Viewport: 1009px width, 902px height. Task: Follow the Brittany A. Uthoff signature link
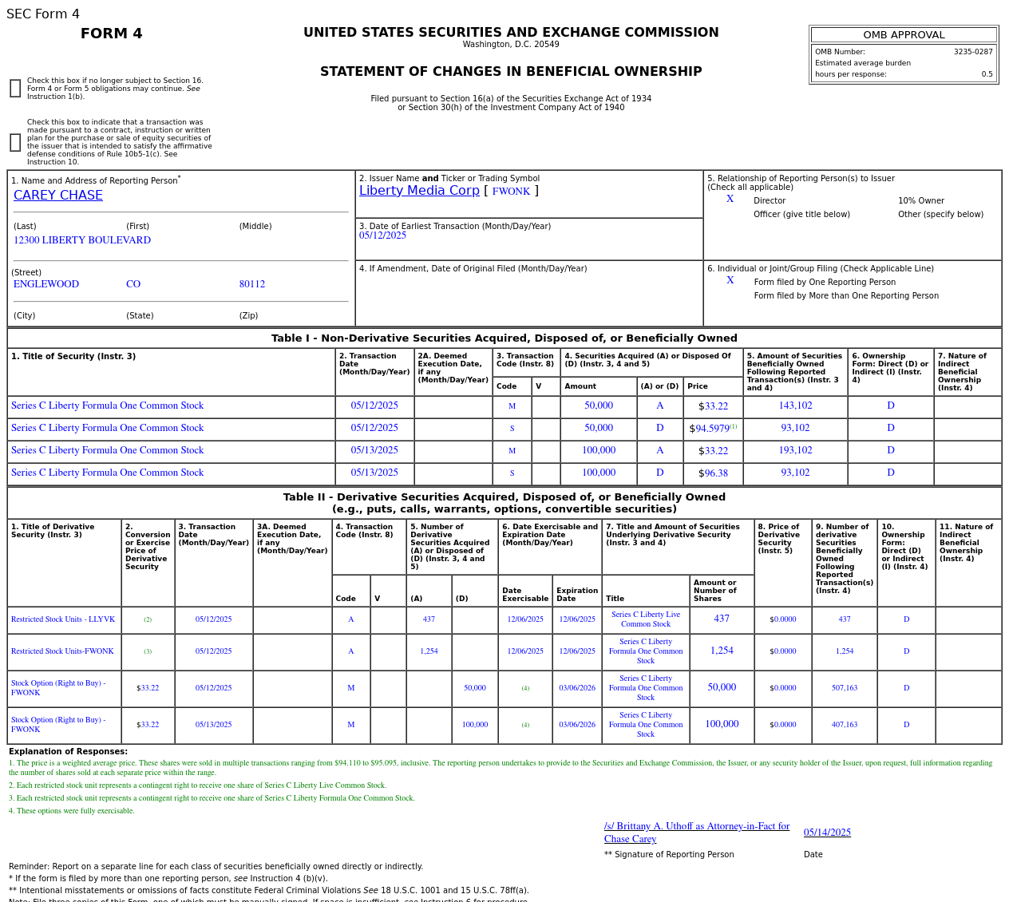(697, 833)
